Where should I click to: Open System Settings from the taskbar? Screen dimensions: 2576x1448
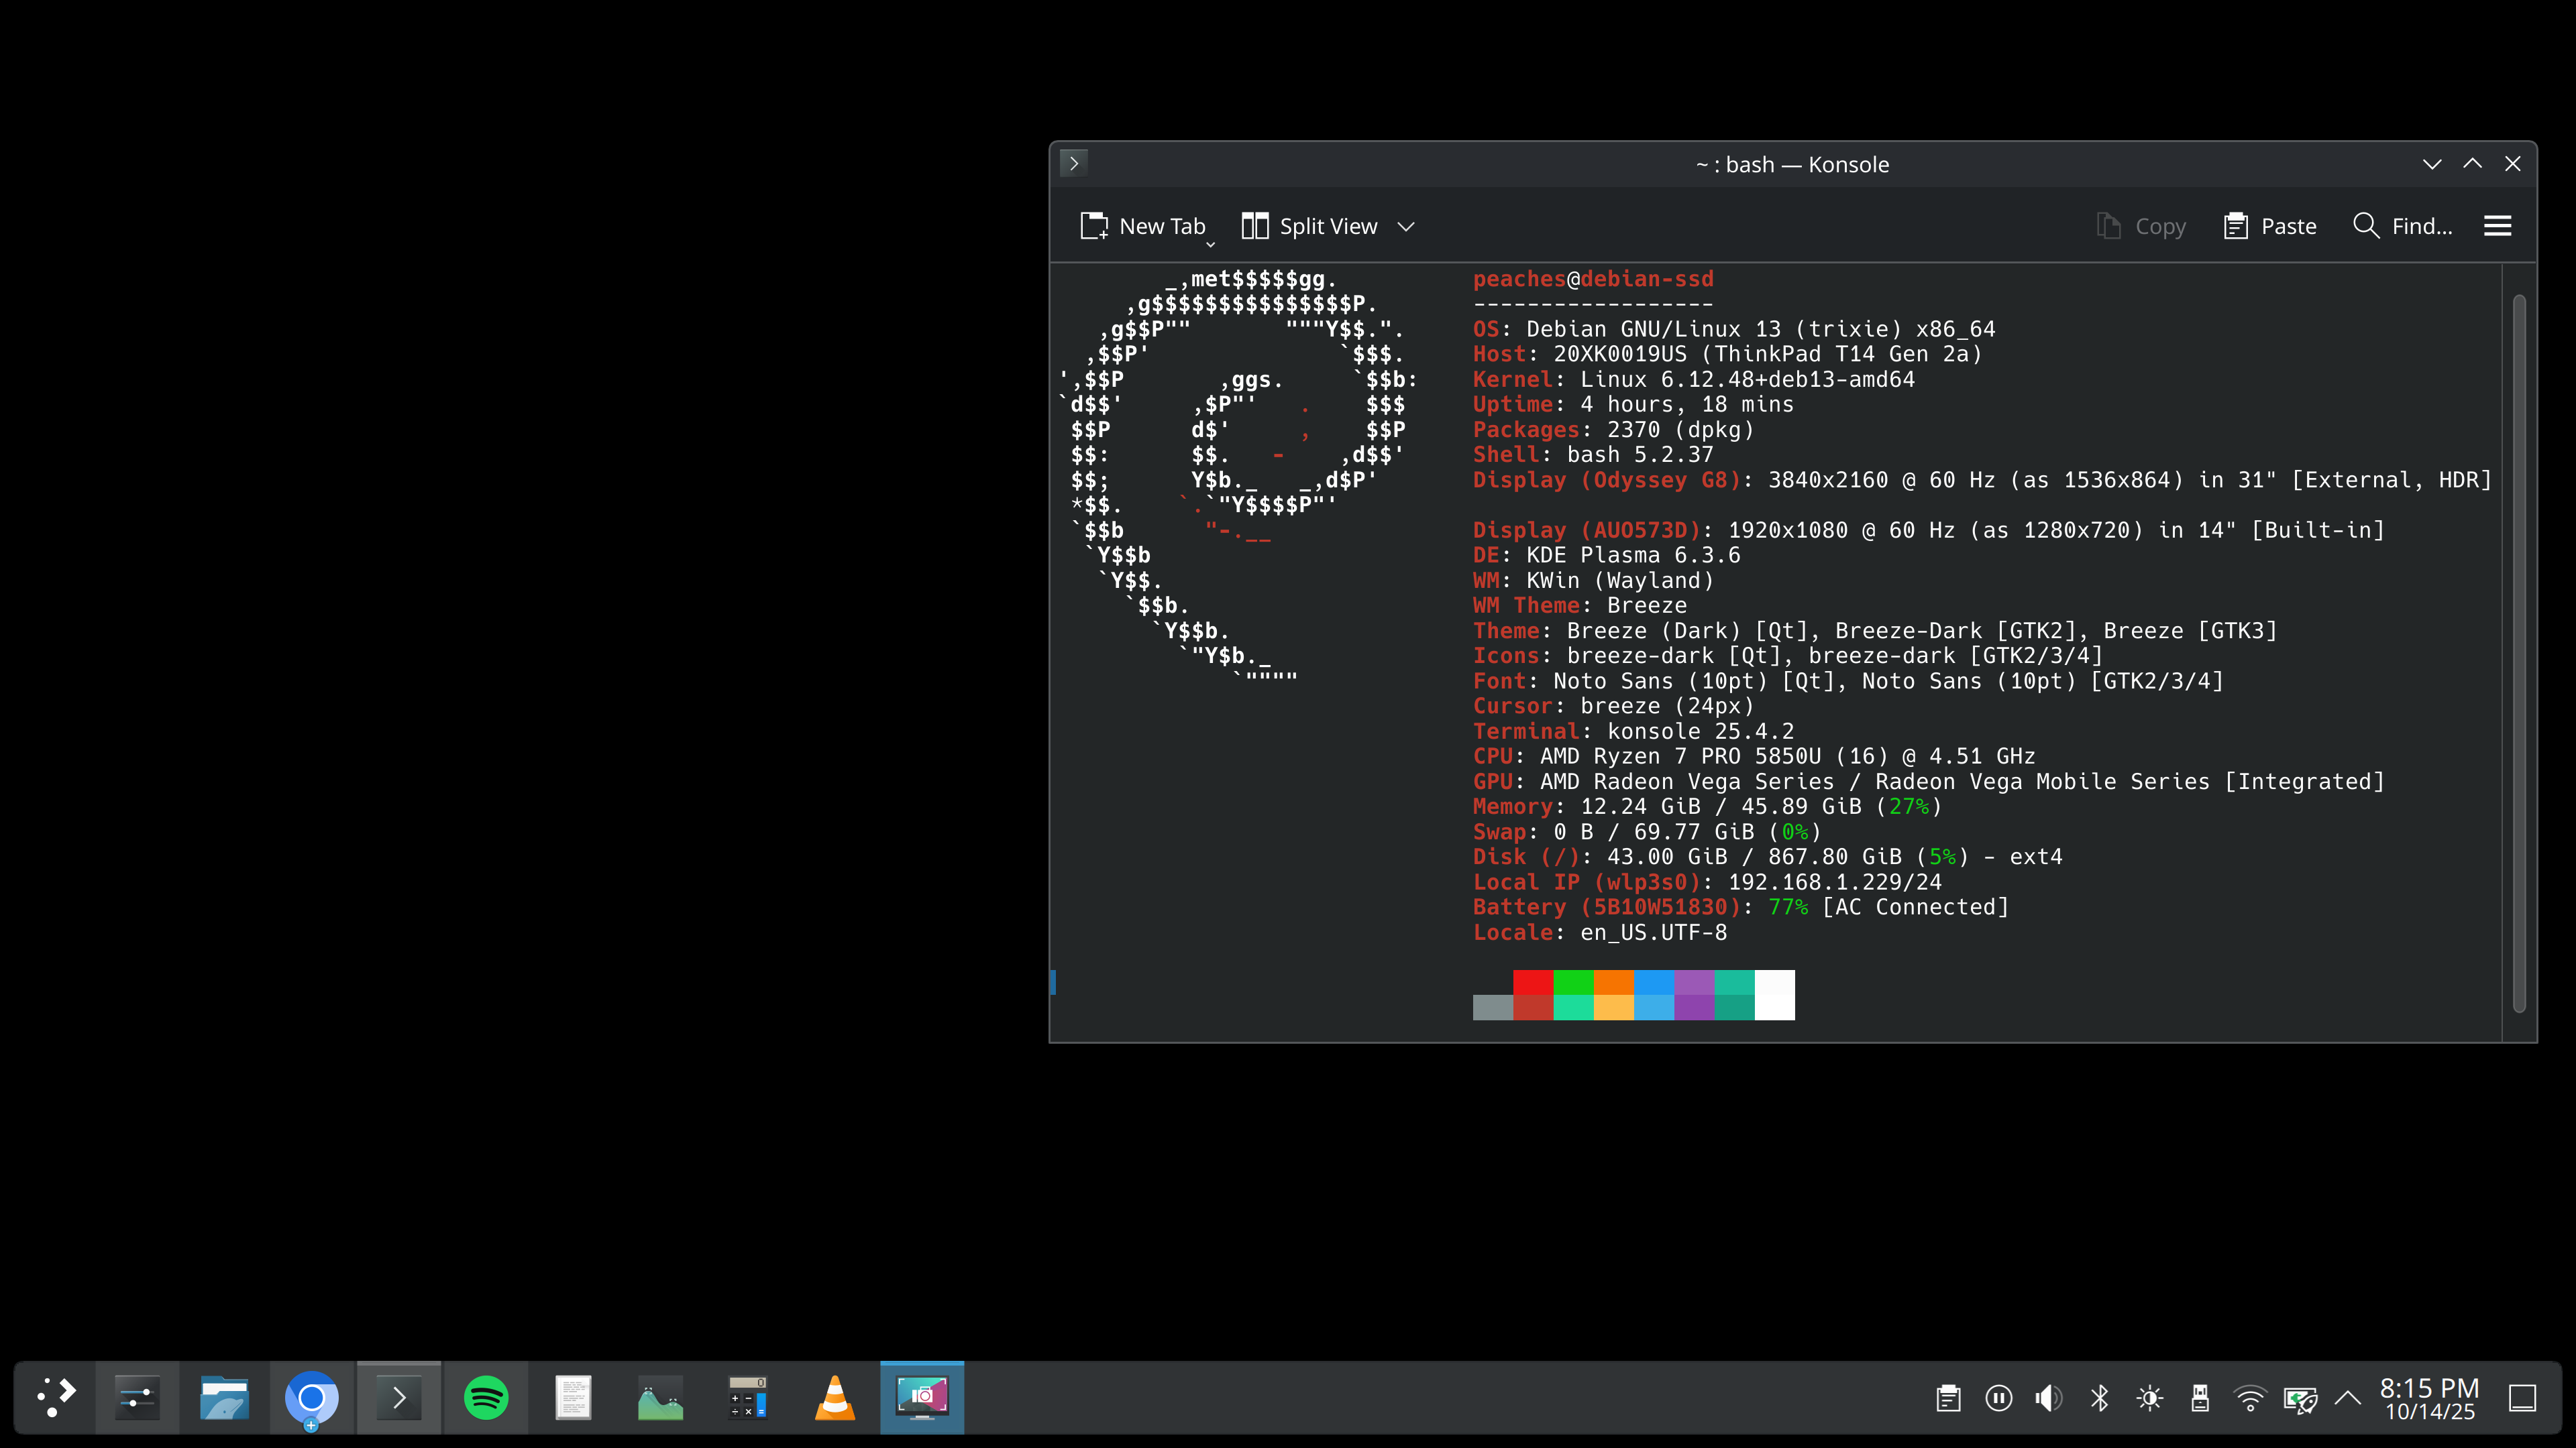coord(137,1397)
